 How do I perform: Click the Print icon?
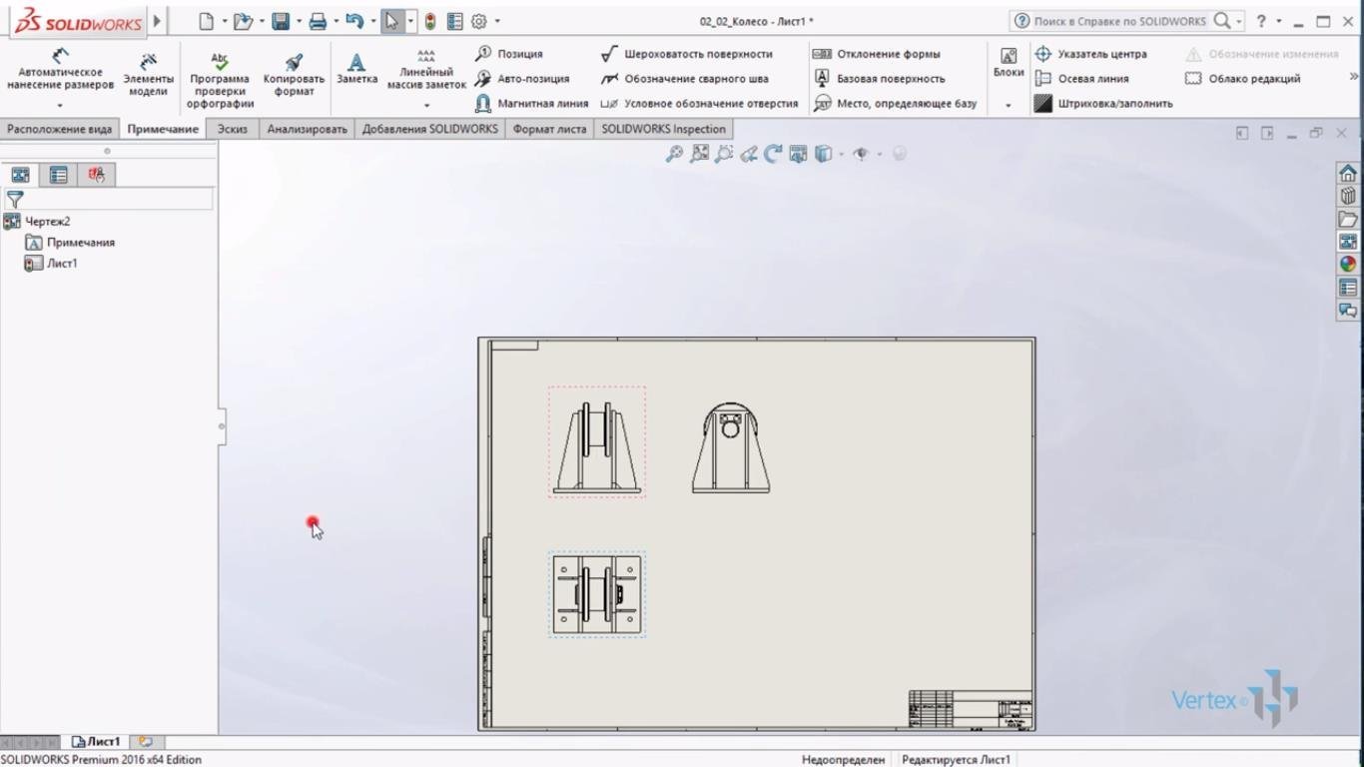tap(318, 21)
